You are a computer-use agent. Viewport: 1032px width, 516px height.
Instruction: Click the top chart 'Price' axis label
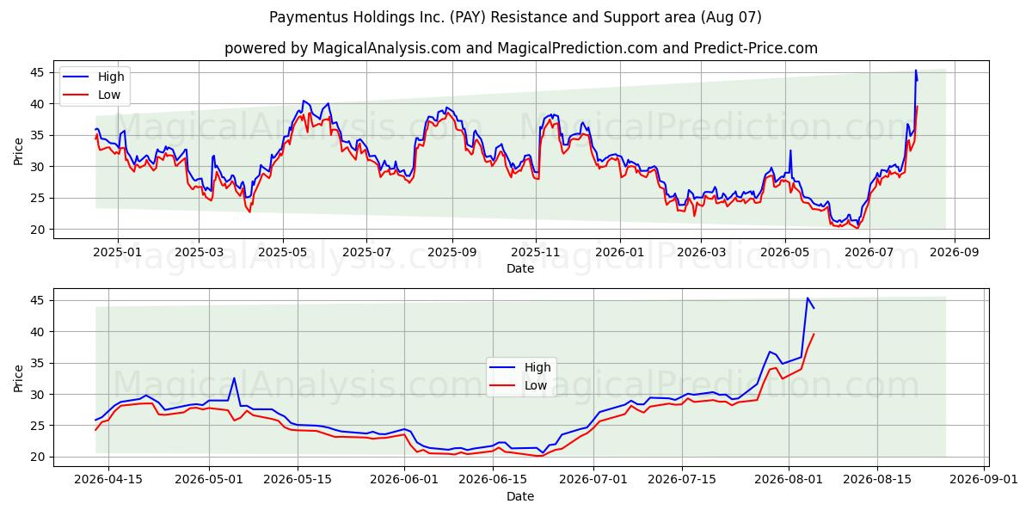point(19,150)
